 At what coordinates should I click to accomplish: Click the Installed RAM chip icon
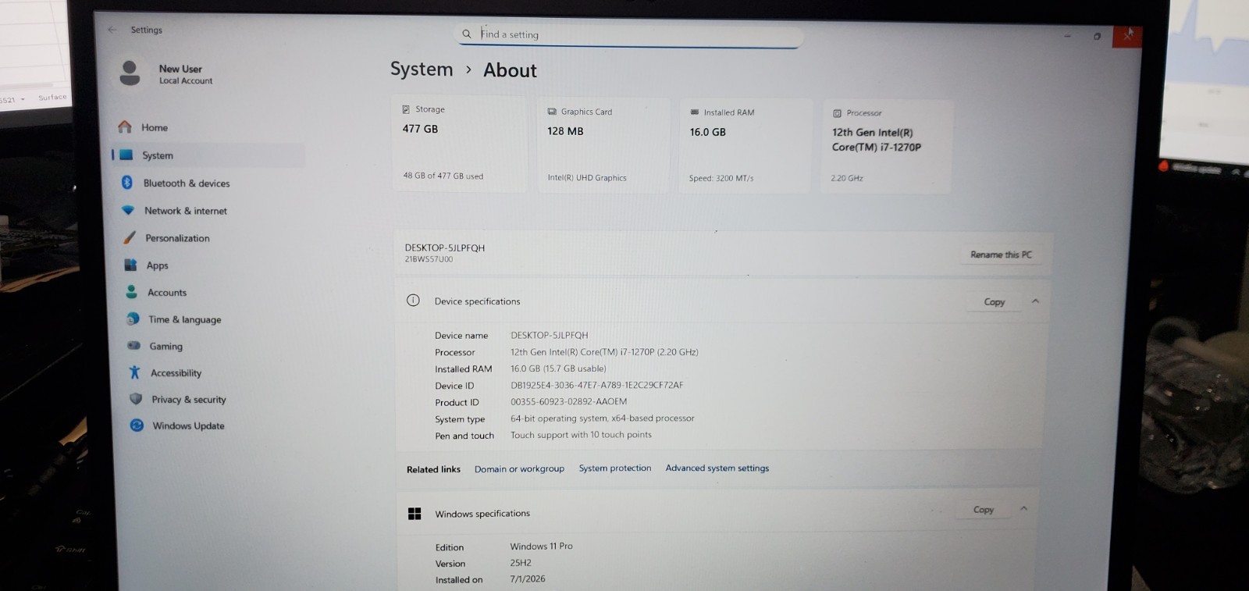pos(695,112)
